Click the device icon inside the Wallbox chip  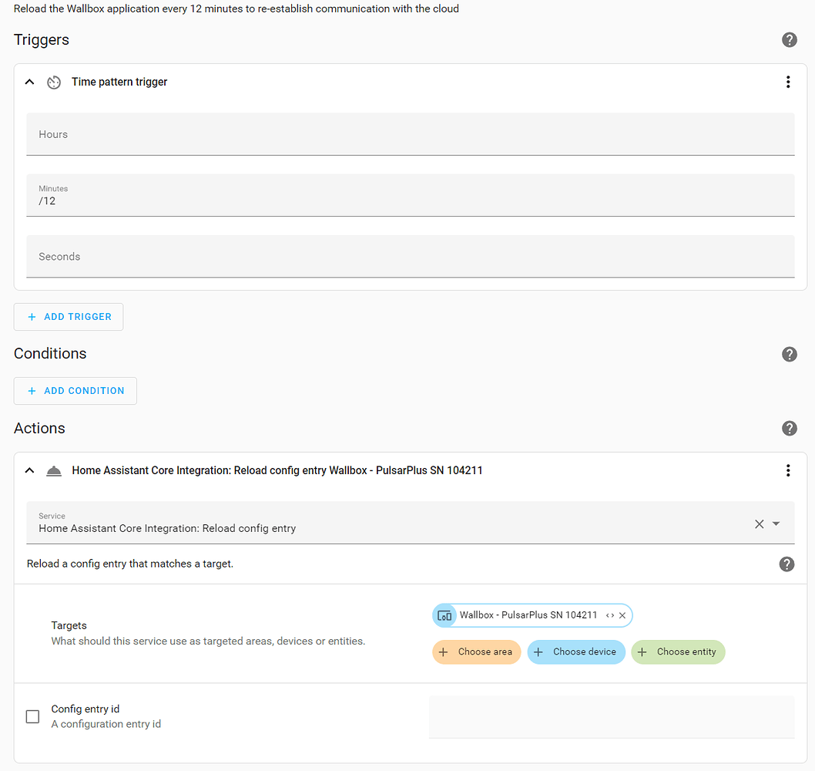coord(444,615)
